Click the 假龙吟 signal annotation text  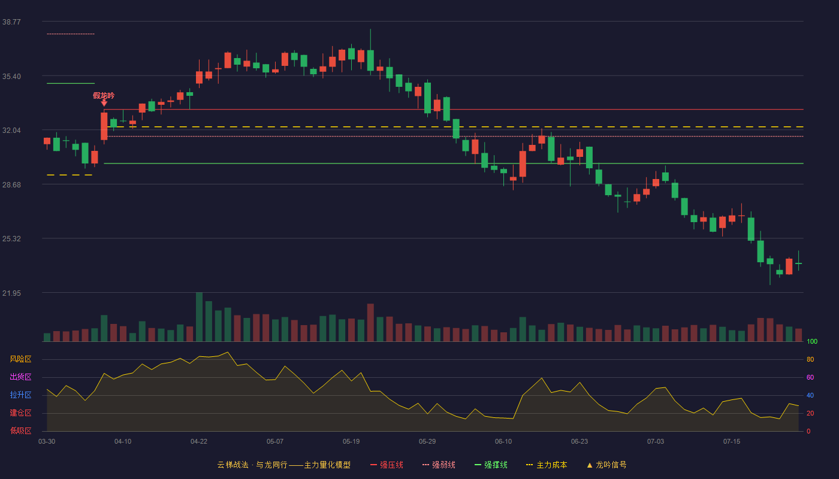click(x=104, y=95)
